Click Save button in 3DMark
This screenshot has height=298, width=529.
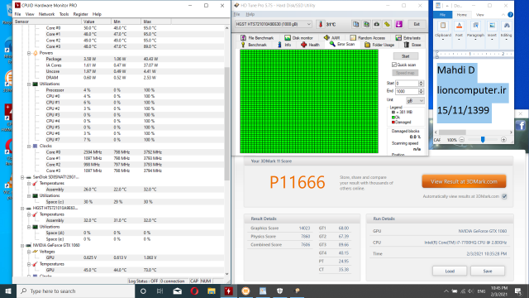(488, 271)
